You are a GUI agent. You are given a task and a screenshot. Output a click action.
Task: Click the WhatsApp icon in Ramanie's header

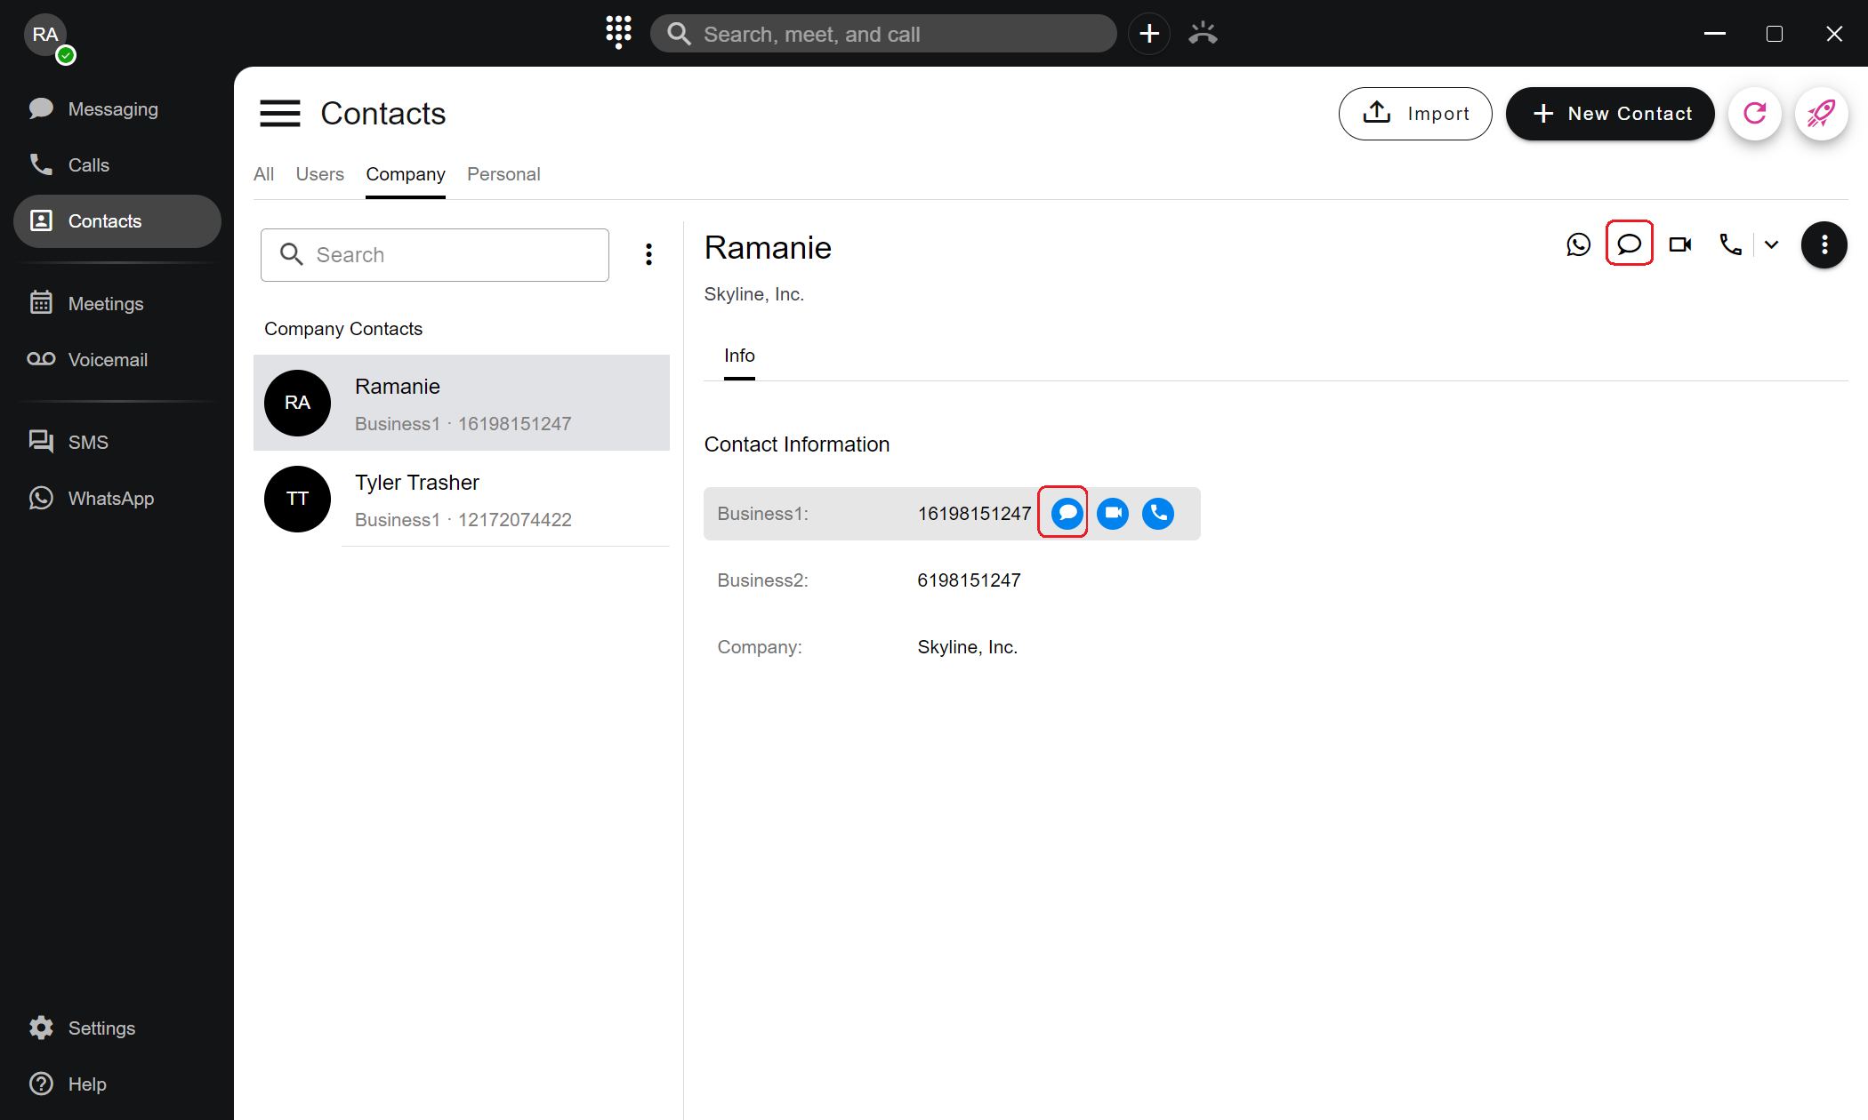pyautogui.click(x=1578, y=244)
